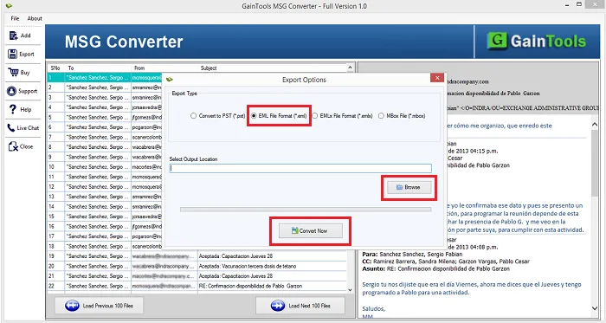Click the Close item in the sidebar

coord(21,146)
